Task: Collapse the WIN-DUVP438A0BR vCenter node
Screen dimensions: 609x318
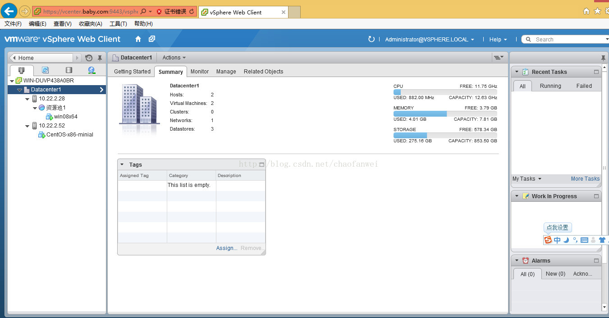Action: coord(12,81)
